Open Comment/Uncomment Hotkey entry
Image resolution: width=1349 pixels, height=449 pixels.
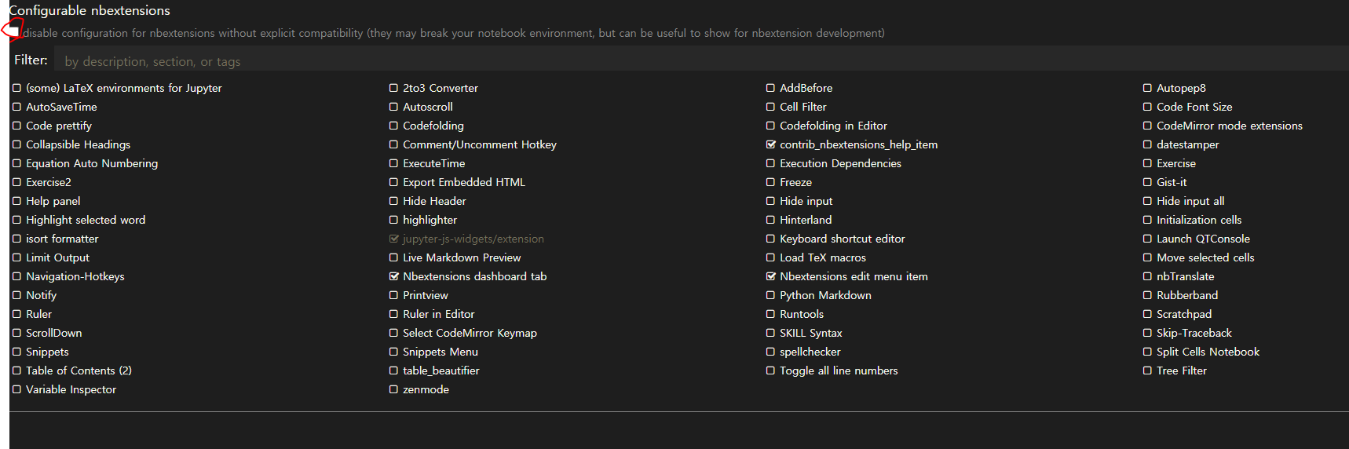tap(480, 144)
